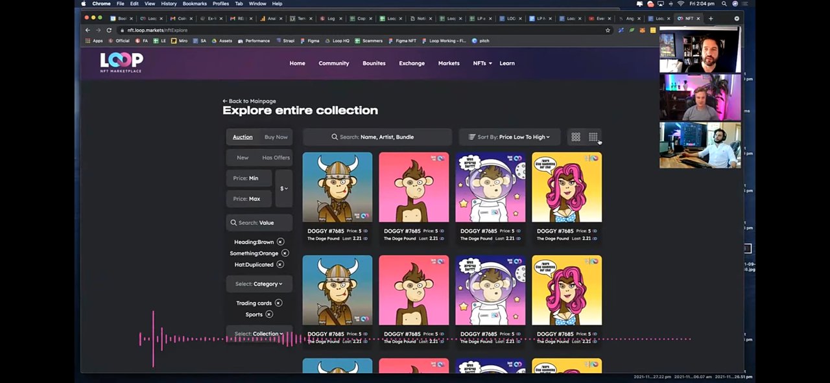Screen dimensions: 830x383
Task: Click the magnifier icon in the Name, Artist, Bundle search
Action: tap(335, 137)
